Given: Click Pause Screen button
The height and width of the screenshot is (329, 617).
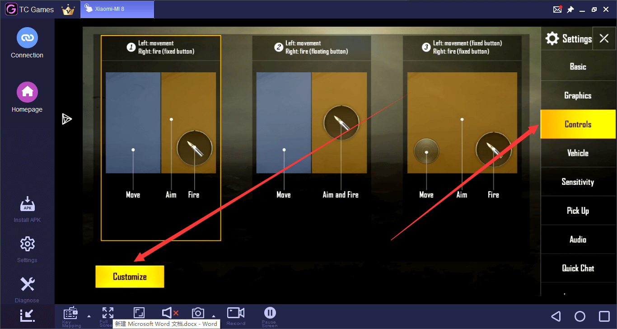Looking at the screenshot, I should click(x=270, y=316).
